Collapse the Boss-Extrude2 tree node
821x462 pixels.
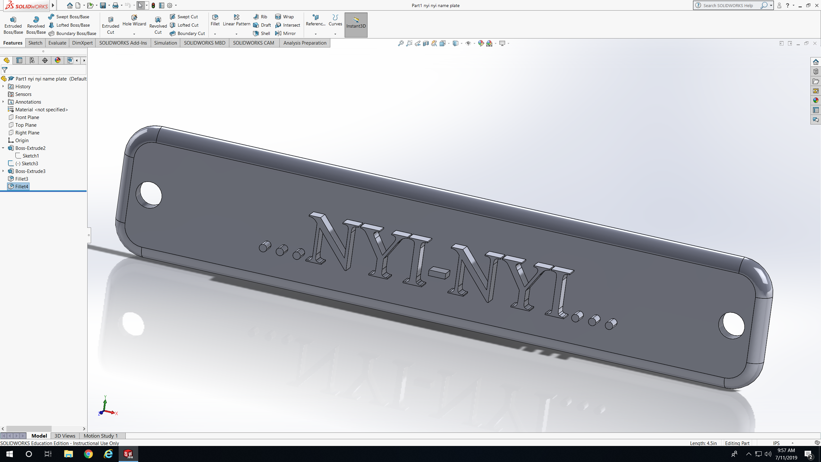(3, 148)
